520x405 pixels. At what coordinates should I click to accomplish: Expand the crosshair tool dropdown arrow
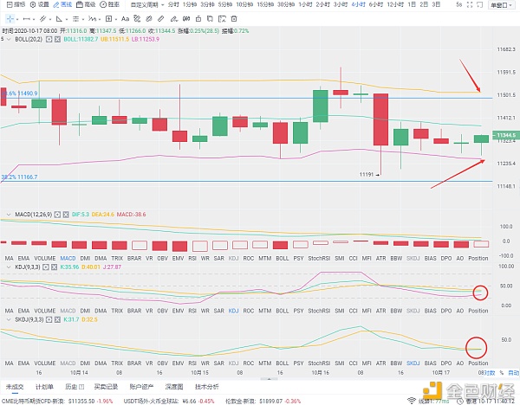tap(17, 19)
